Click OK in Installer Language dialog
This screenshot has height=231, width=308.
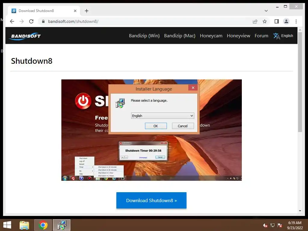point(156,126)
